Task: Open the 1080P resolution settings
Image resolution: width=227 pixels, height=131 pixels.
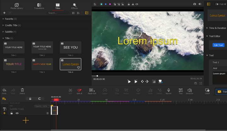Action: click(x=207, y=90)
